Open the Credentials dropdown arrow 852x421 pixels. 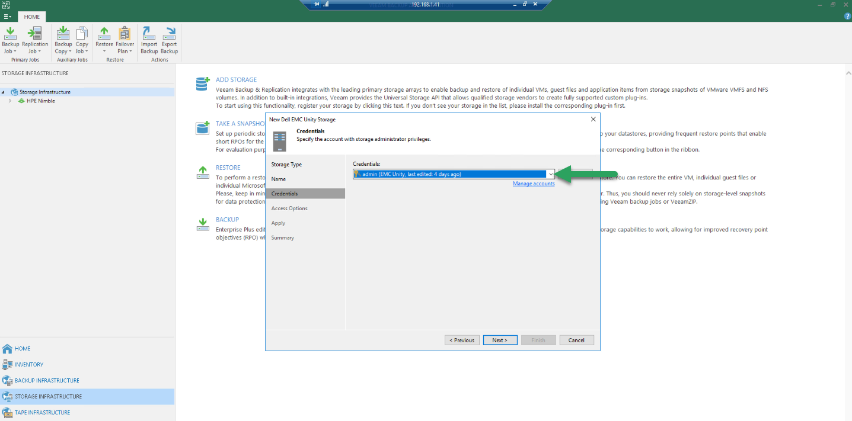[x=550, y=174]
